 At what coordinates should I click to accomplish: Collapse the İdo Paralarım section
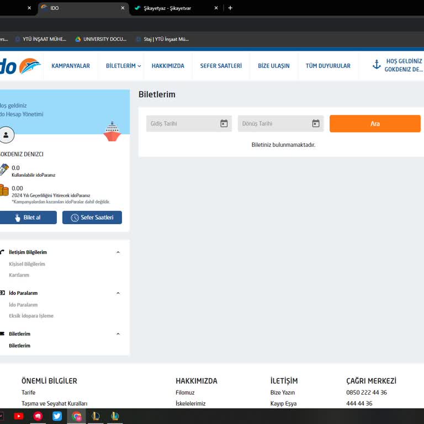click(x=118, y=293)
